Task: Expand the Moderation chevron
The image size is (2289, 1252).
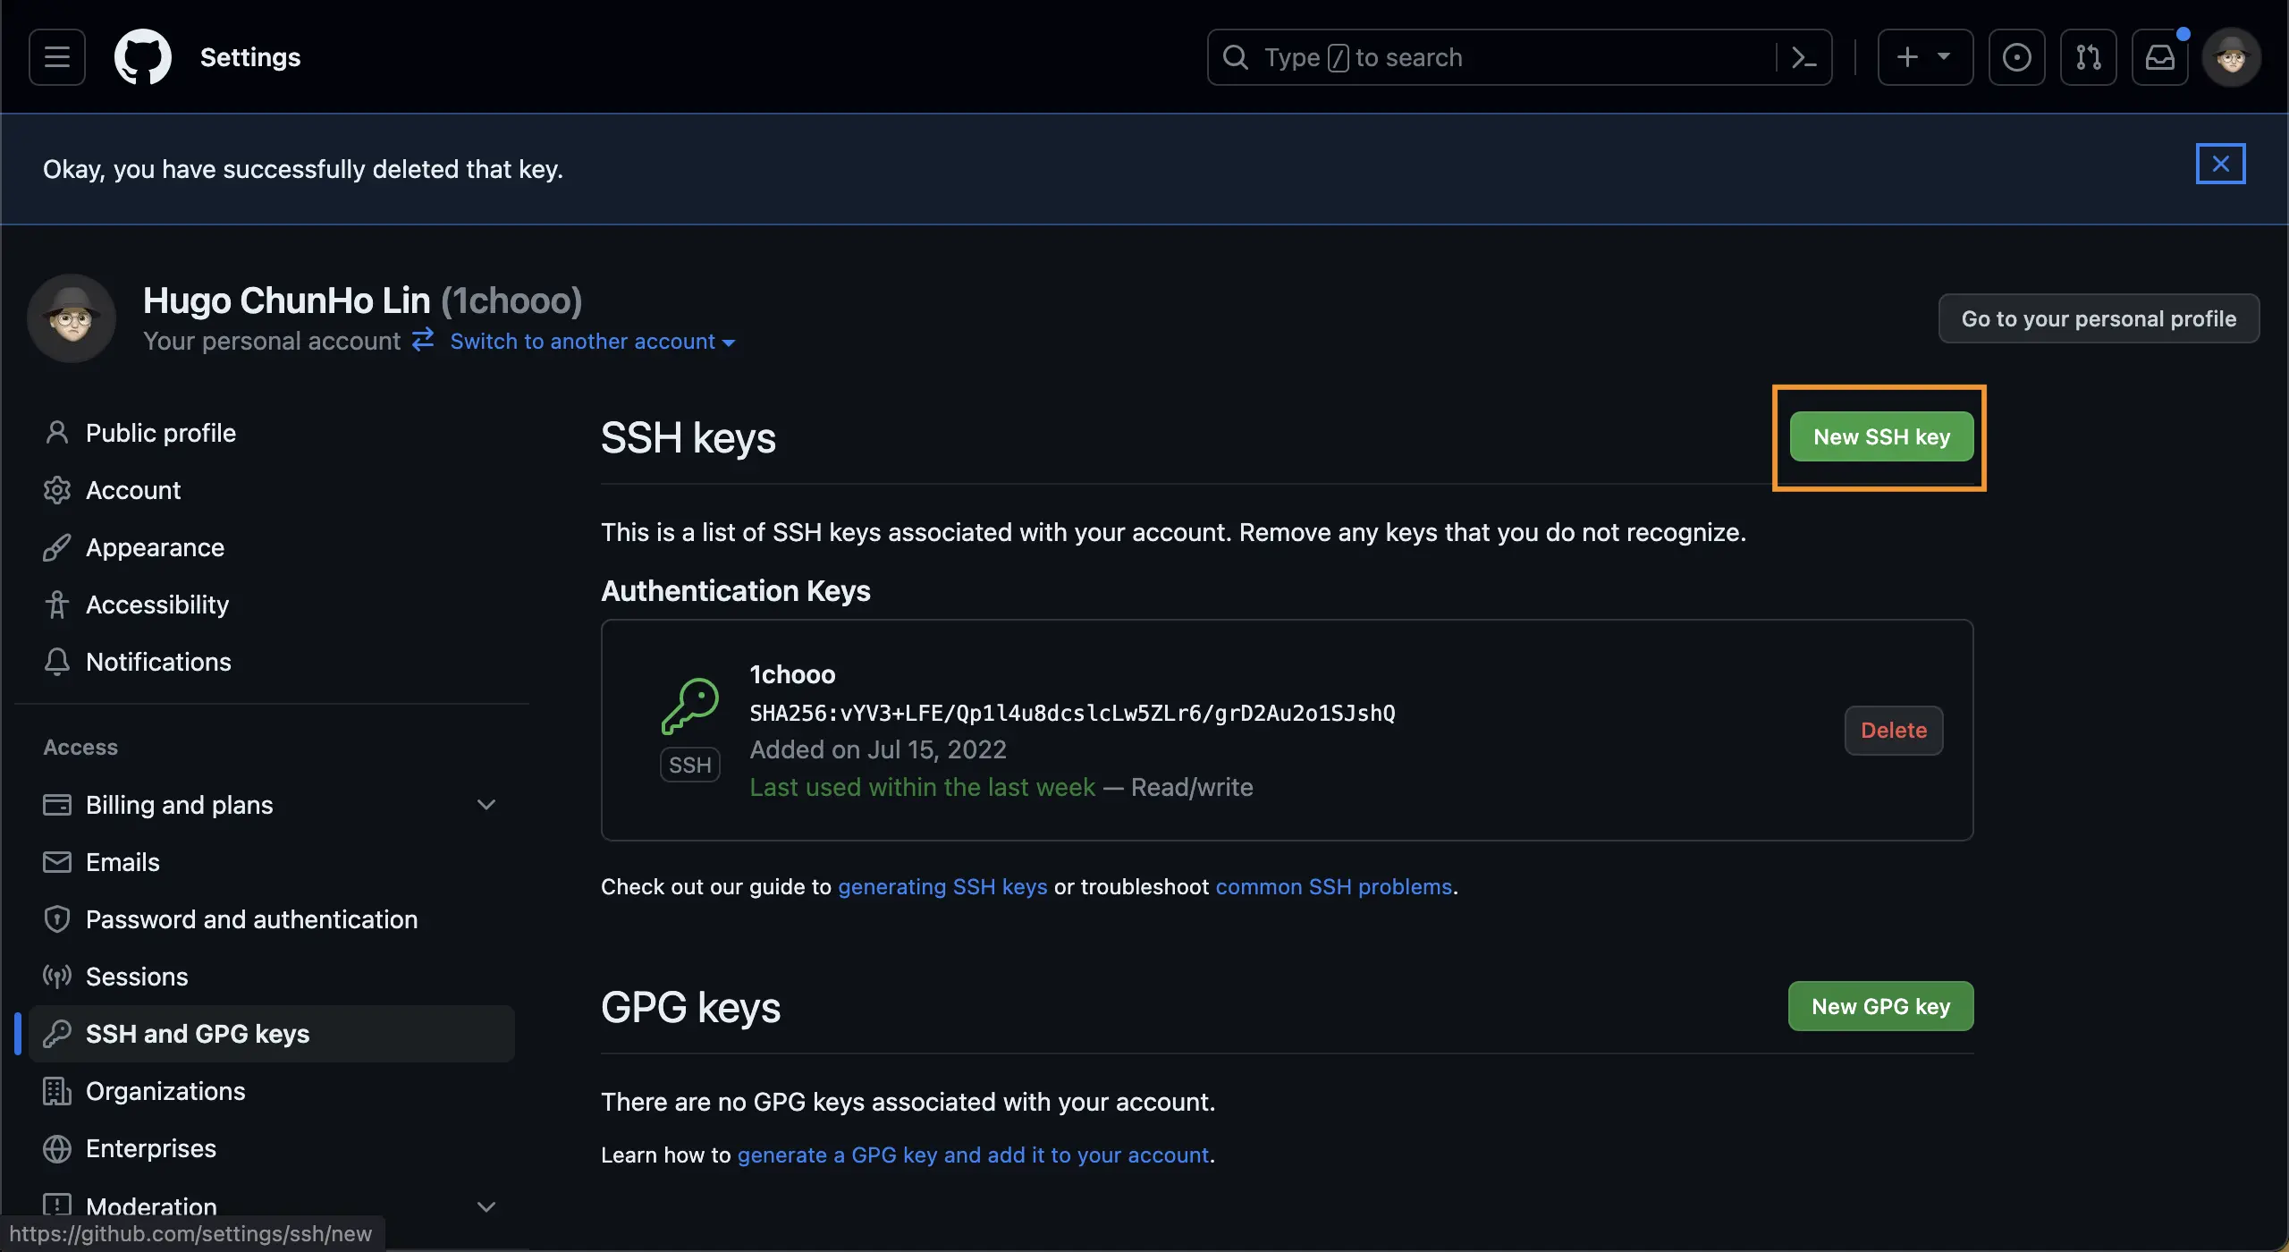Action: 486,1206
